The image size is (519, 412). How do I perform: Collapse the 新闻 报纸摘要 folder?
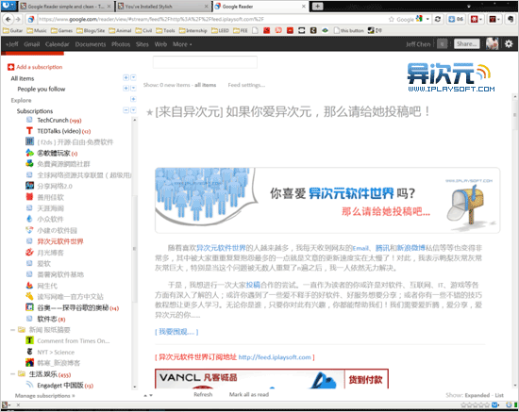[12, 330]
